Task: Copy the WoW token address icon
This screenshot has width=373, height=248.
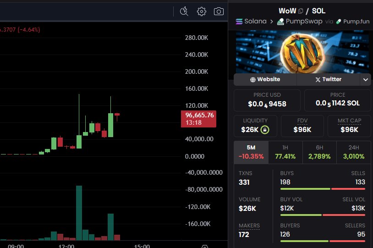Action: click(x=301, y=11)
